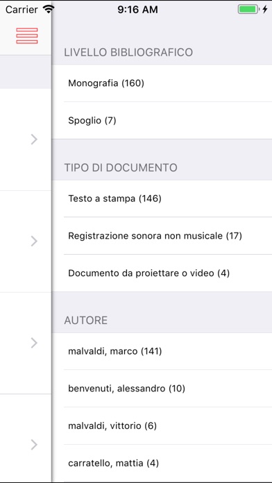Screen dimensions: 272x483
Task: Tap the Tipo di Documento section header
Action: (x=121, y=168)
